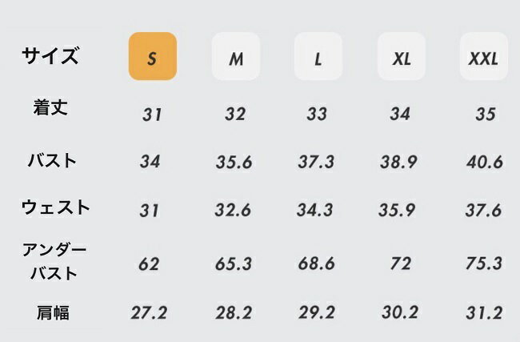Click the 肩幅 row label

pyautogui.click(x=53, y=312)
